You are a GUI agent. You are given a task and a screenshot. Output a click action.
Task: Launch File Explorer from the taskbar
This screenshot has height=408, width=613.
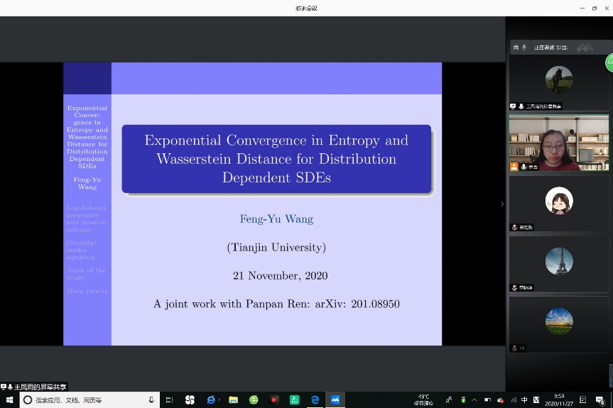(x=233, y=400)
